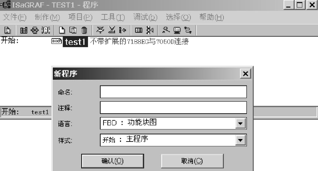Viewport: 318px width, 171px height.
Task: Click the link setup cable icon
Action: (x=188, y=30)
